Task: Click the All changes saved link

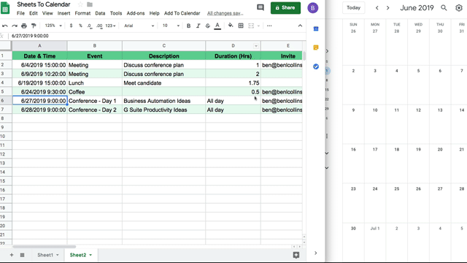Action: pyautogui.click(x=225, y=13)
